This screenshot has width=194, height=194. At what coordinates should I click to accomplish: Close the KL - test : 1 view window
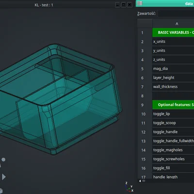(x=129, y=5)
